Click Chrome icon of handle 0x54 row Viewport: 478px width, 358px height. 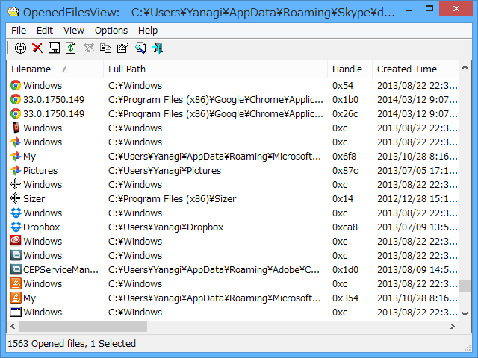coord(16,85)
